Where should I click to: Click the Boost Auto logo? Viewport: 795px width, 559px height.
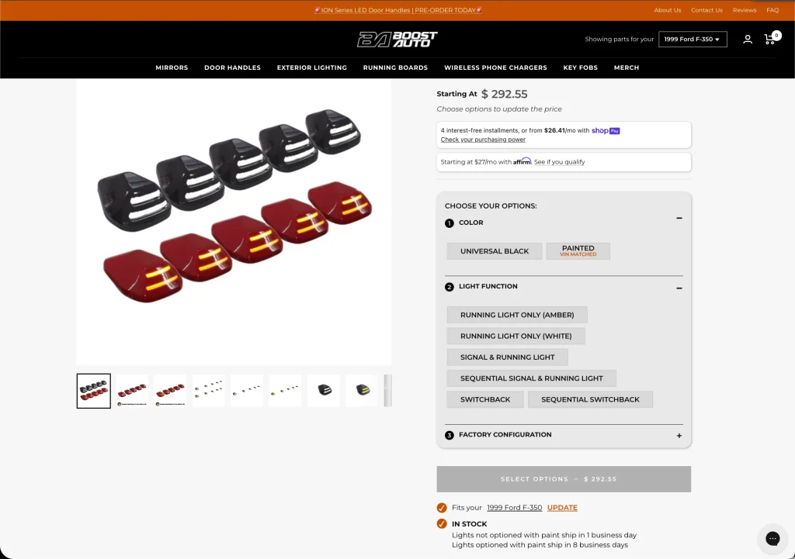pyautogui.click(x=397, y=39)
